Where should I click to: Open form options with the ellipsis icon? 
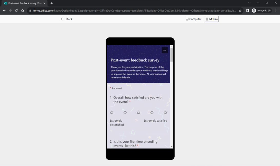tap(164, 50)
